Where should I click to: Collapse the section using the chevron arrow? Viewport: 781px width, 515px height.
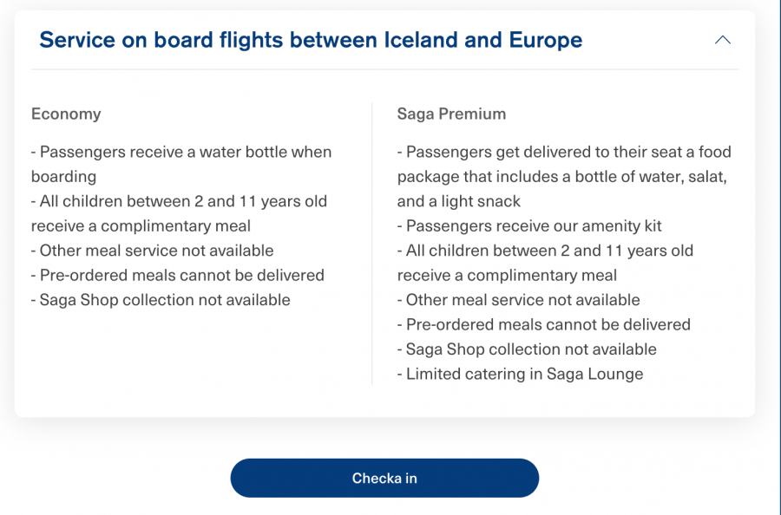tap(722, 40)
